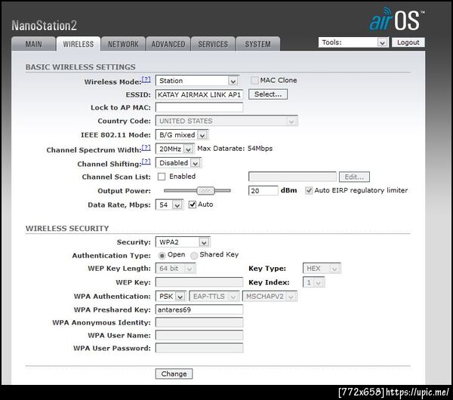Click the ESSID input field

pyautogui.click(x=199, y=94)
